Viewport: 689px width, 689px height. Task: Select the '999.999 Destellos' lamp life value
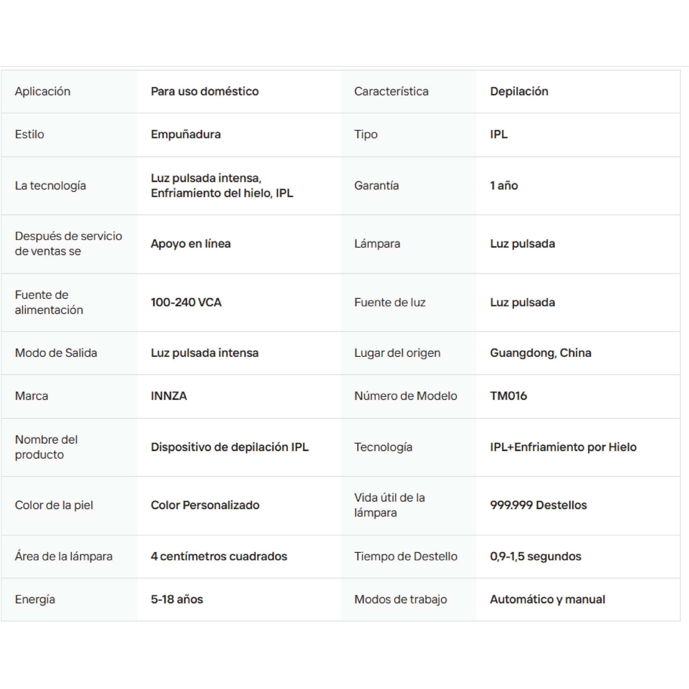click(538, 505)
